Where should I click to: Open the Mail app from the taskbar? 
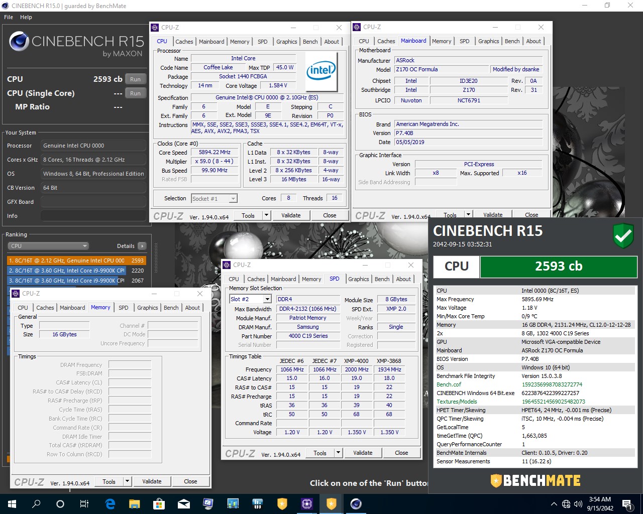[183, 503]
